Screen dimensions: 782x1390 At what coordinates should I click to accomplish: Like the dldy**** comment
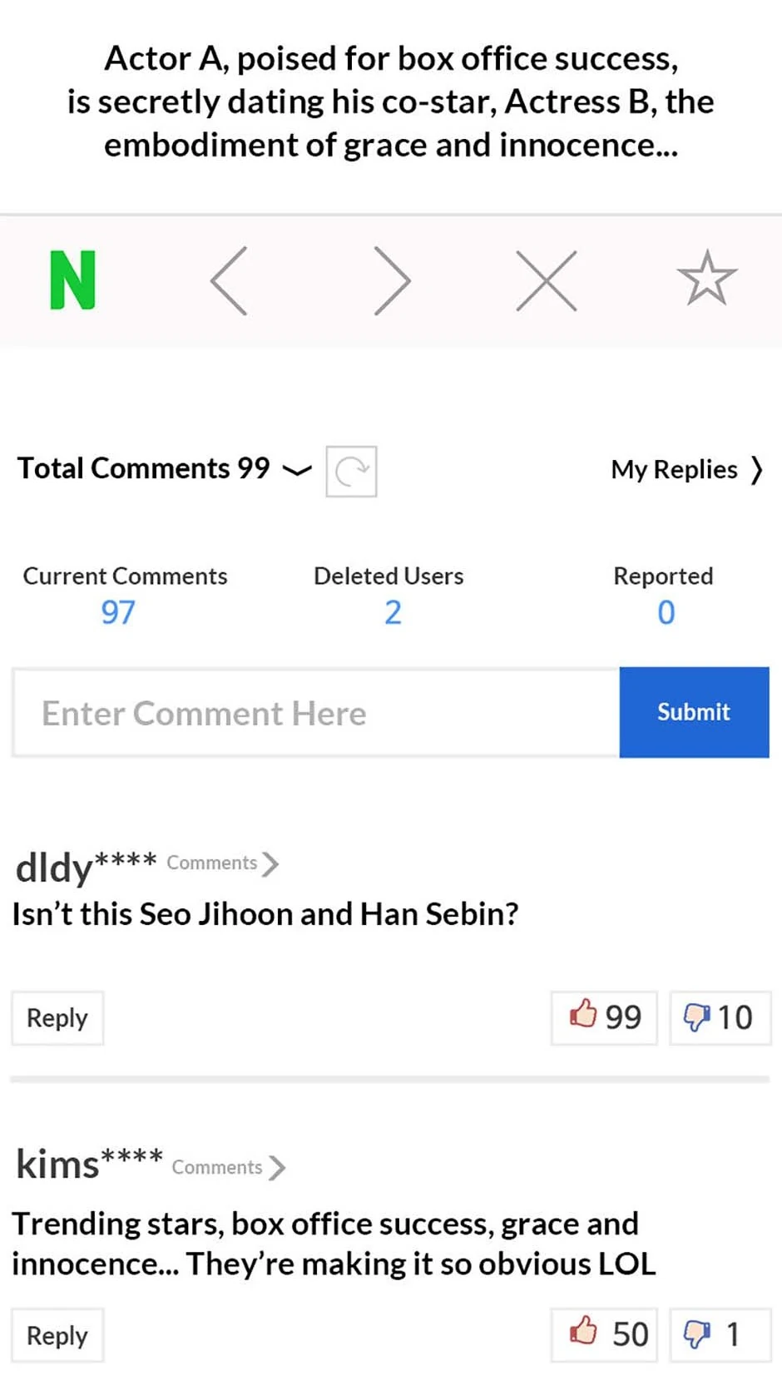[604, 1017]
